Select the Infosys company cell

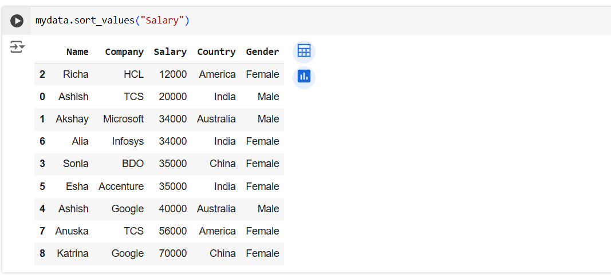(128, 141)
